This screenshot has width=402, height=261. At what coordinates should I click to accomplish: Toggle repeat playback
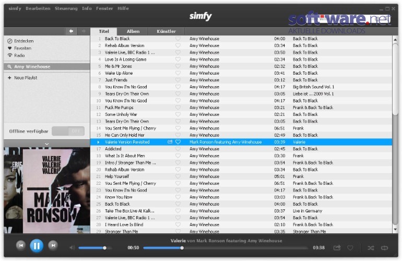(x=384, y=248)
